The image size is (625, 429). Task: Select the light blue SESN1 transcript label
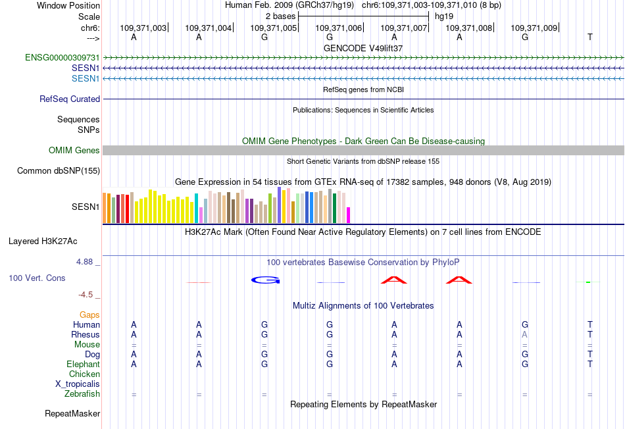point(86,78)
